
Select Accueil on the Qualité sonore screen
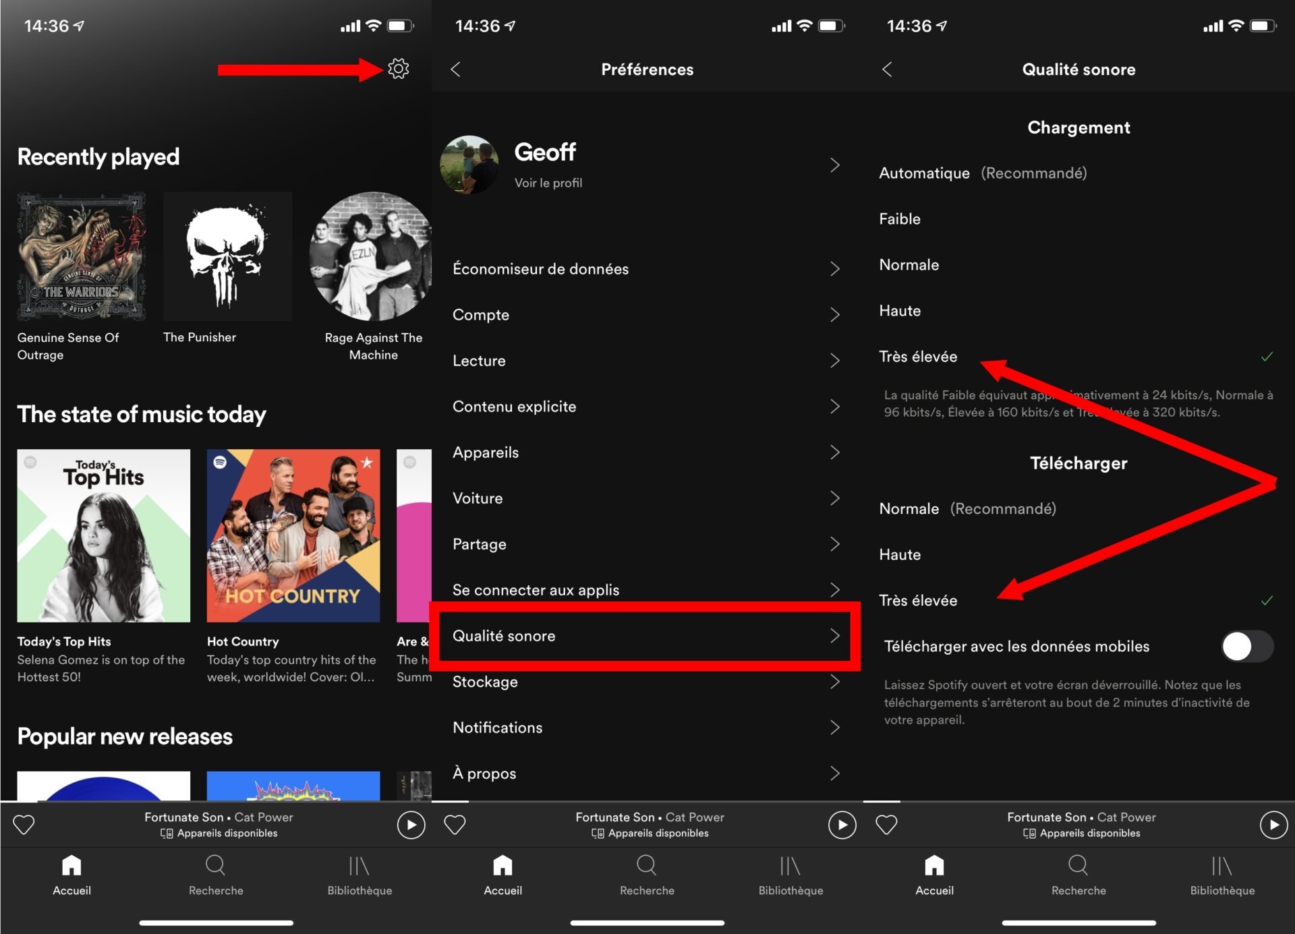(x=934, y=875)
